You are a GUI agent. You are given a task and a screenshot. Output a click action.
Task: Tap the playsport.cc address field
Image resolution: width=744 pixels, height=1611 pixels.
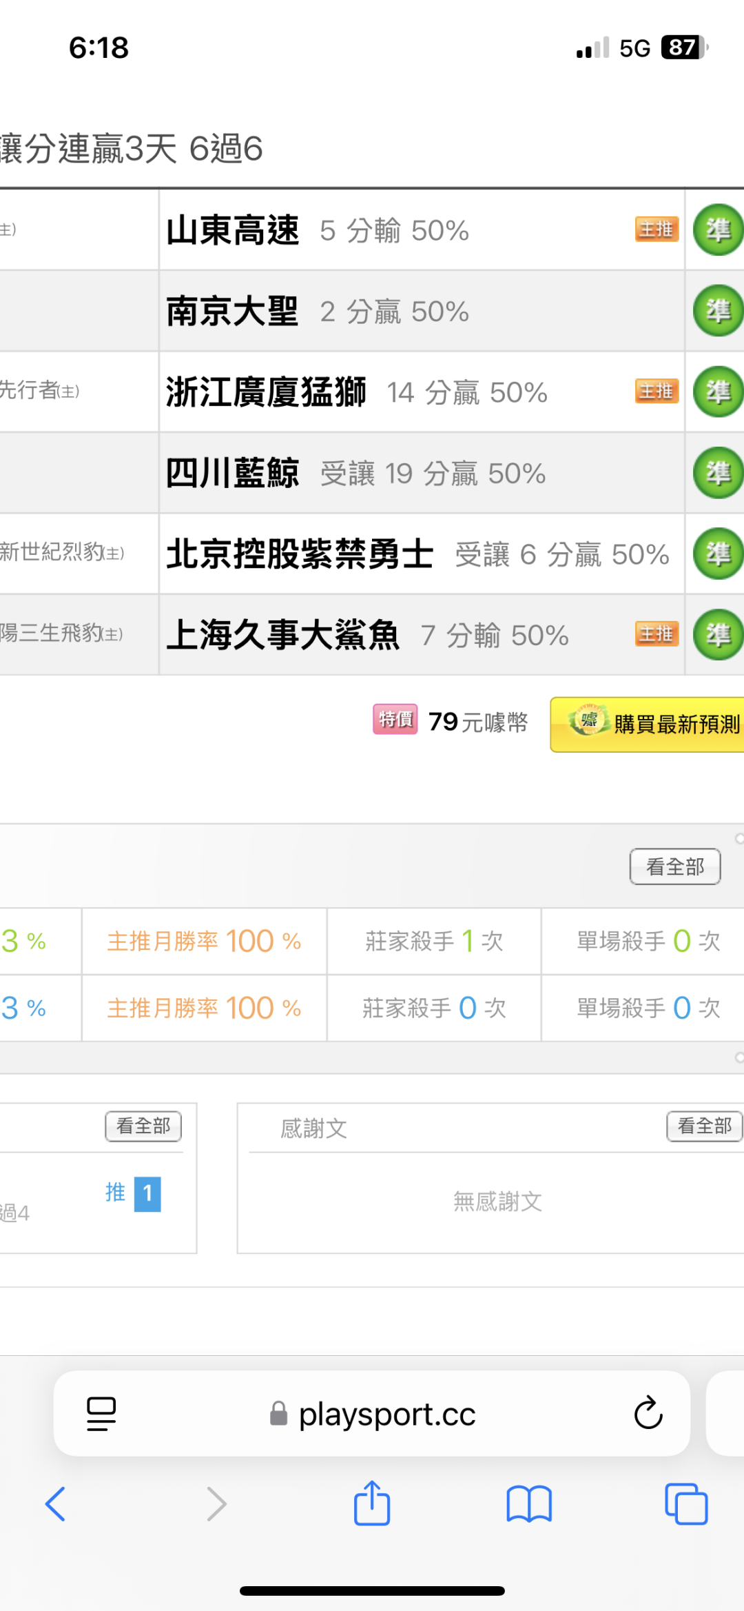pyautogui.click(x=386, y=1415)
